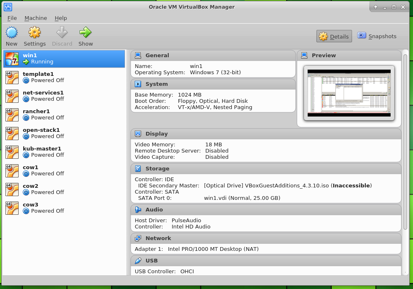Click the rancher1 VM icon

point(12,115)
